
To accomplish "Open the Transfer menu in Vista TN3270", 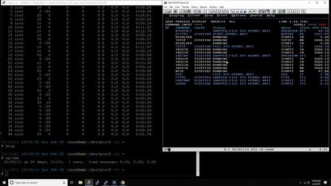I will (x=186, y=7).
